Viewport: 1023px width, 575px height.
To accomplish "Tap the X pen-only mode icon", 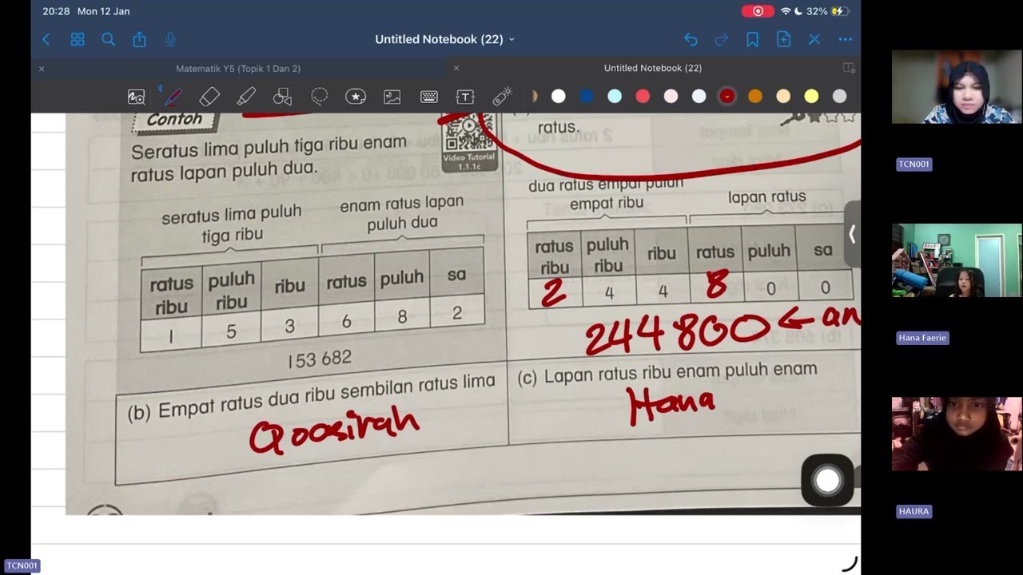I will point(814,39).
